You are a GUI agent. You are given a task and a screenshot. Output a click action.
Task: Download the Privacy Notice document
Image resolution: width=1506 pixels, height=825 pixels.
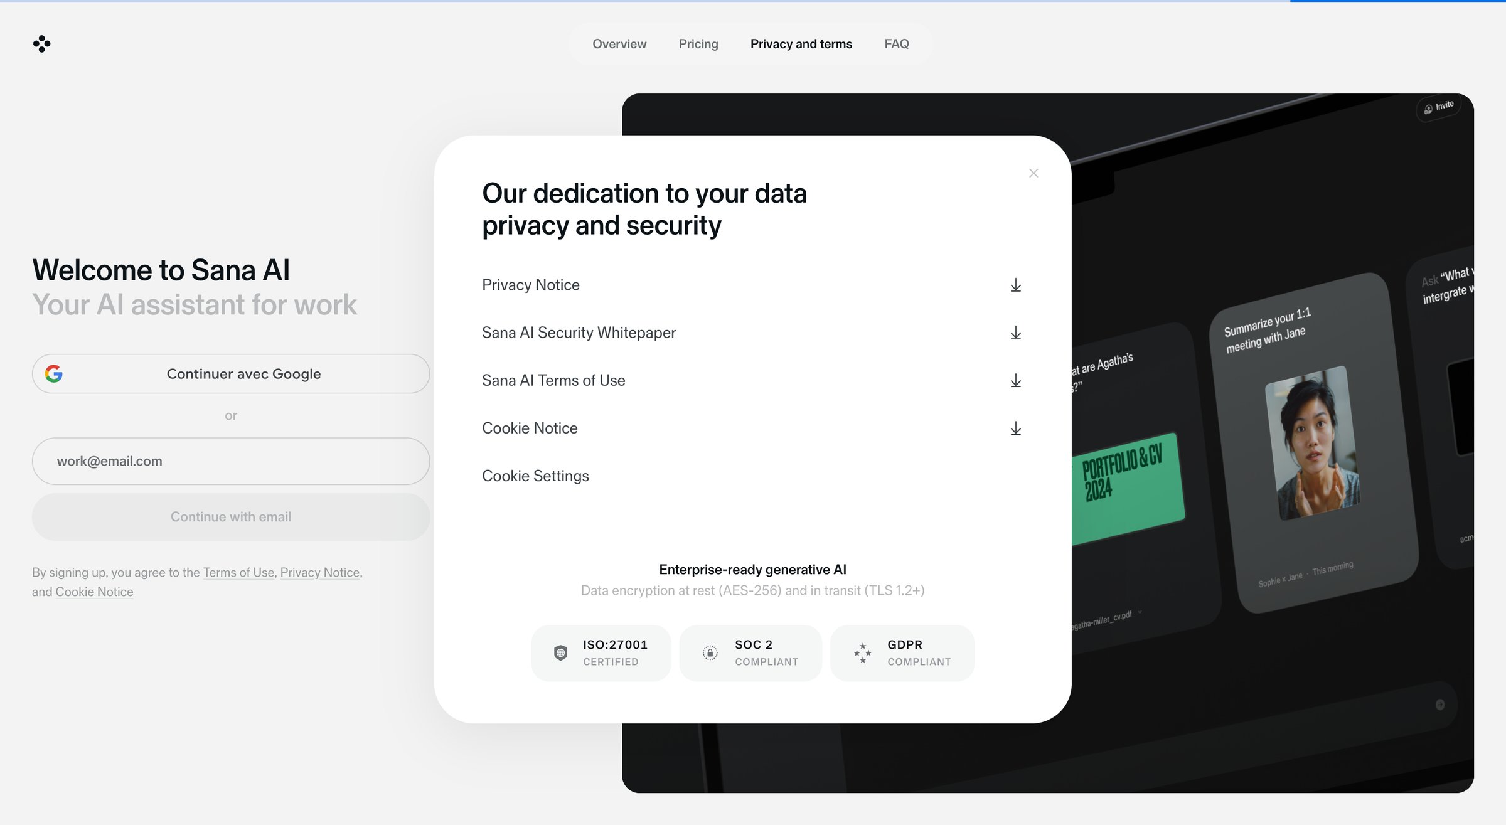coord(1016,285)
